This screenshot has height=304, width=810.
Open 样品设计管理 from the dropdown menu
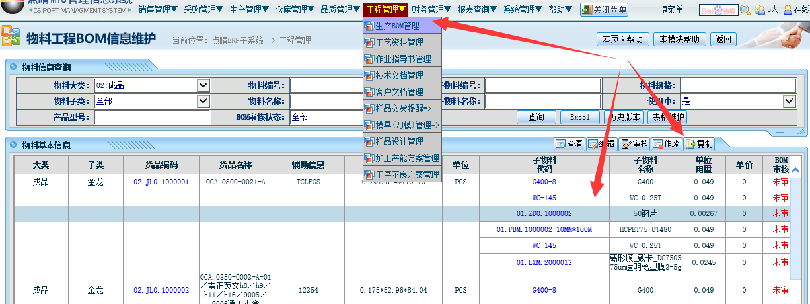click(x=399, y=141)
